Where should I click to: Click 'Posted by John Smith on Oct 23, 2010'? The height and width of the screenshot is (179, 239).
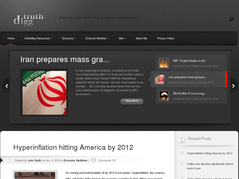(x=196, y=99)
